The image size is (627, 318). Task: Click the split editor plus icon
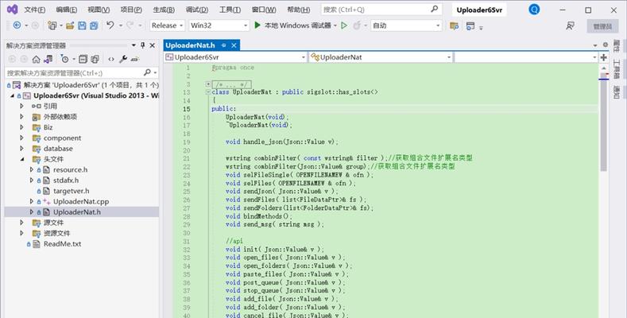point(603,57)
